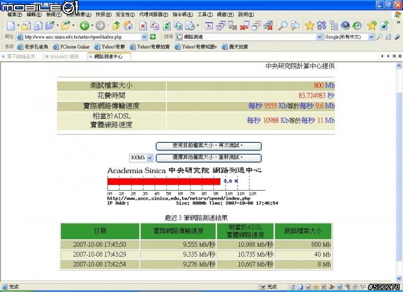Click the status bar lock icon

coord(355,286)
